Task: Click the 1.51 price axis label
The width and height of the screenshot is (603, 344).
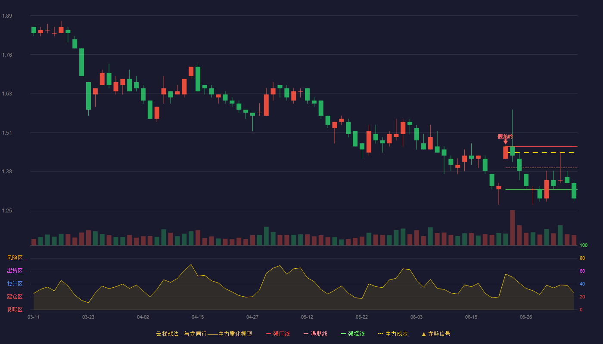Action: click(x=7, y=132)
